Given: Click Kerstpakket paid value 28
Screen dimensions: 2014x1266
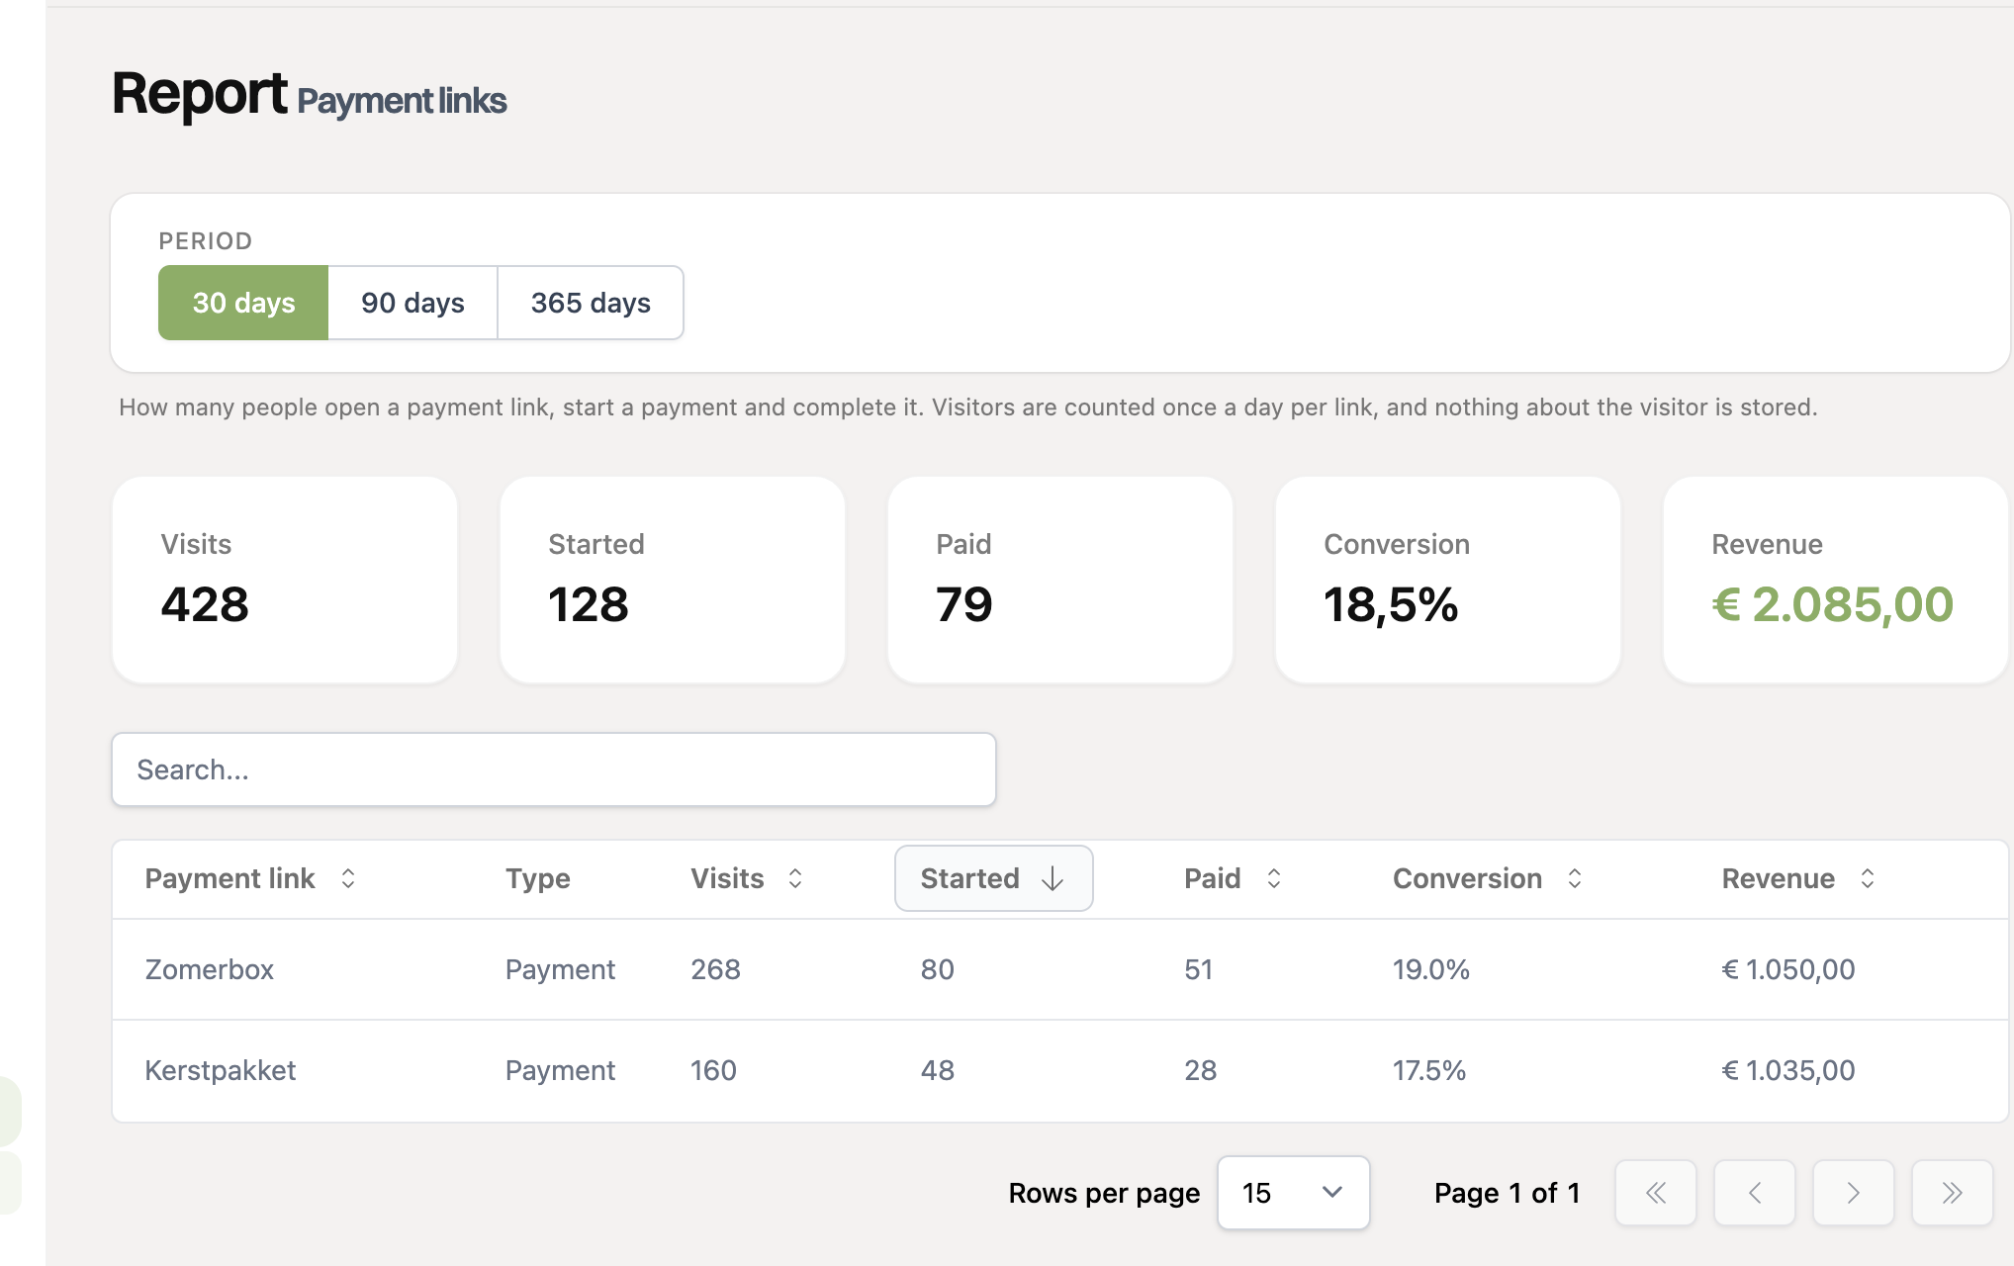Looking at the screenshot, I should pos(1201,1070).
